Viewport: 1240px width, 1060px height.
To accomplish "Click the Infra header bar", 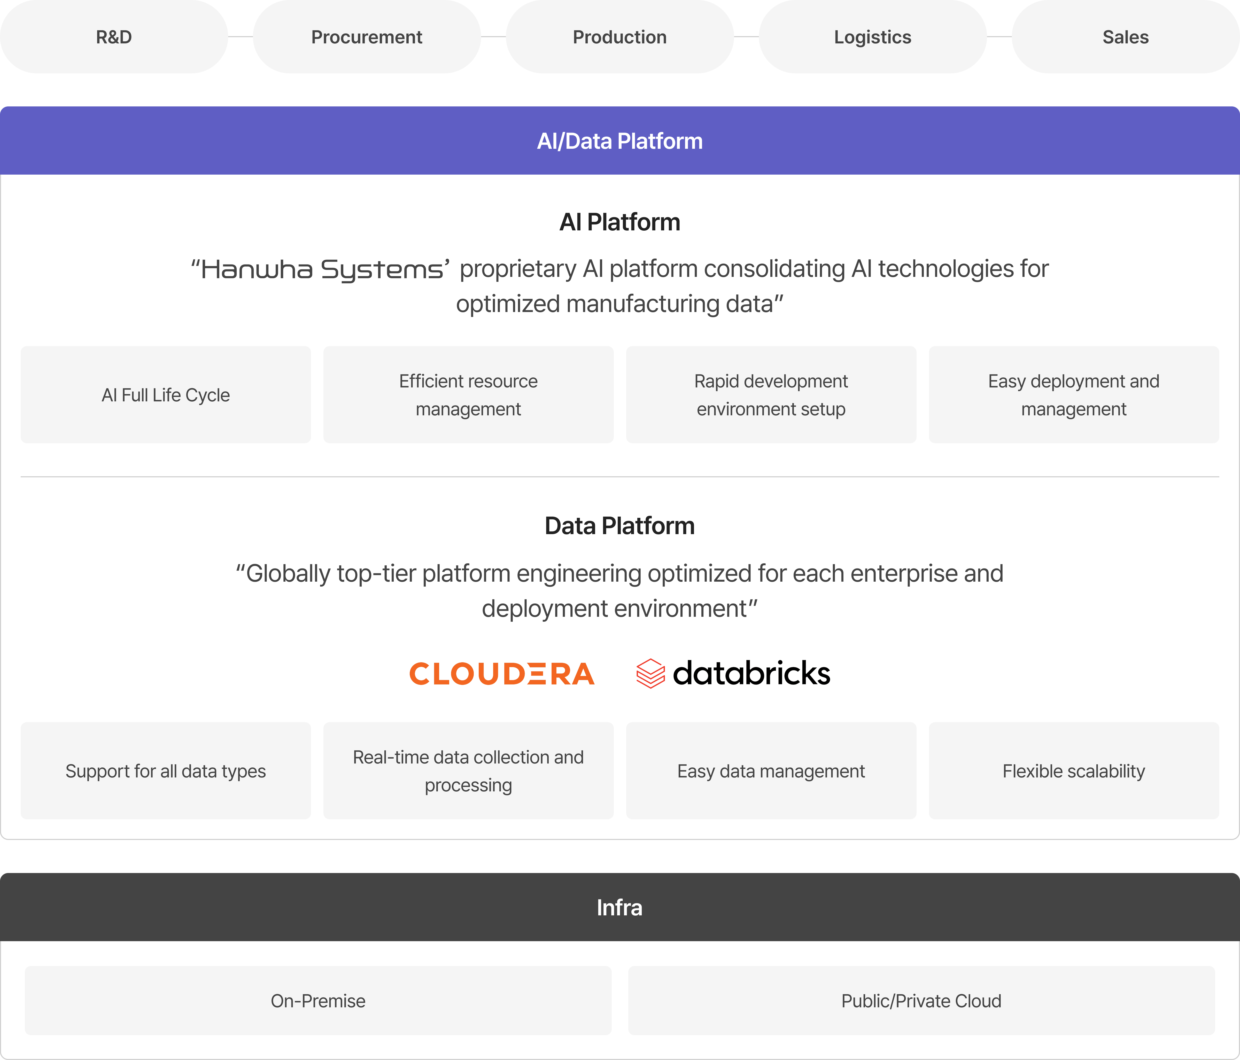I will point(619,907).
